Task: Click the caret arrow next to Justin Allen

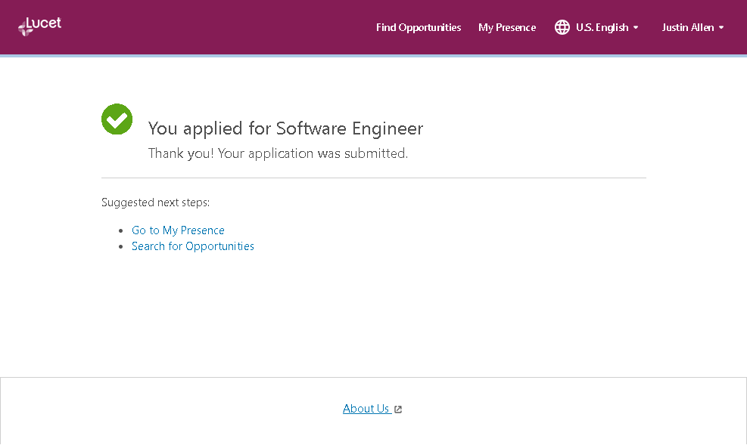Action: point(721,27)
